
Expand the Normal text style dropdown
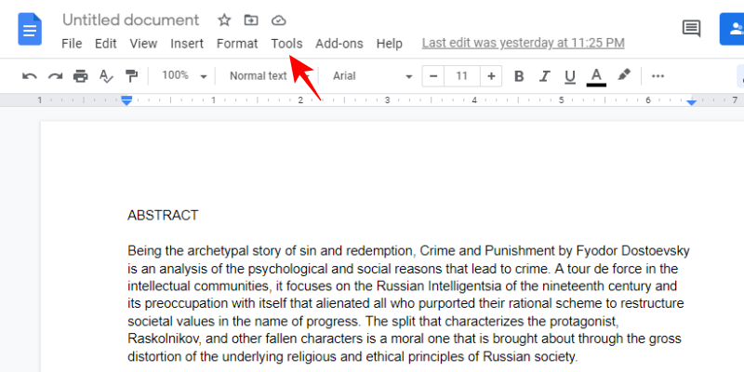point(265,76)
